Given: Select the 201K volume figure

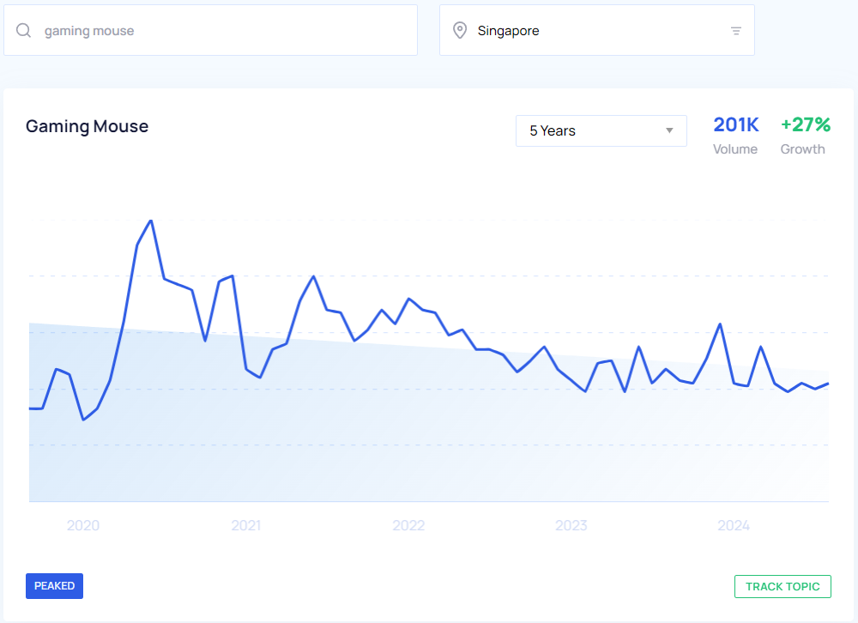Looking at the screenshot, I should (736, 125).
